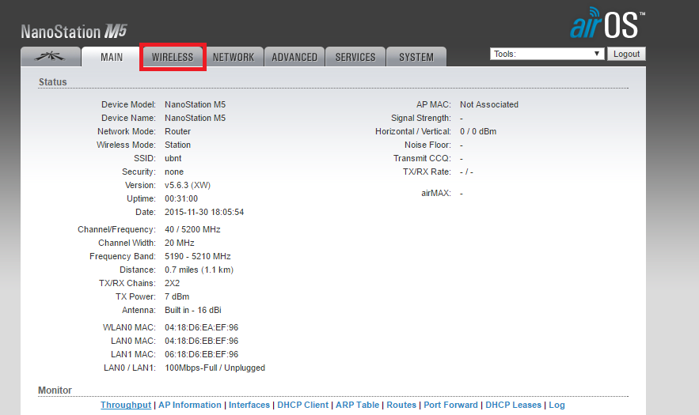Show the DHCP Leases list
This screenshot has width=699, height=415.
tap(513, 405)
